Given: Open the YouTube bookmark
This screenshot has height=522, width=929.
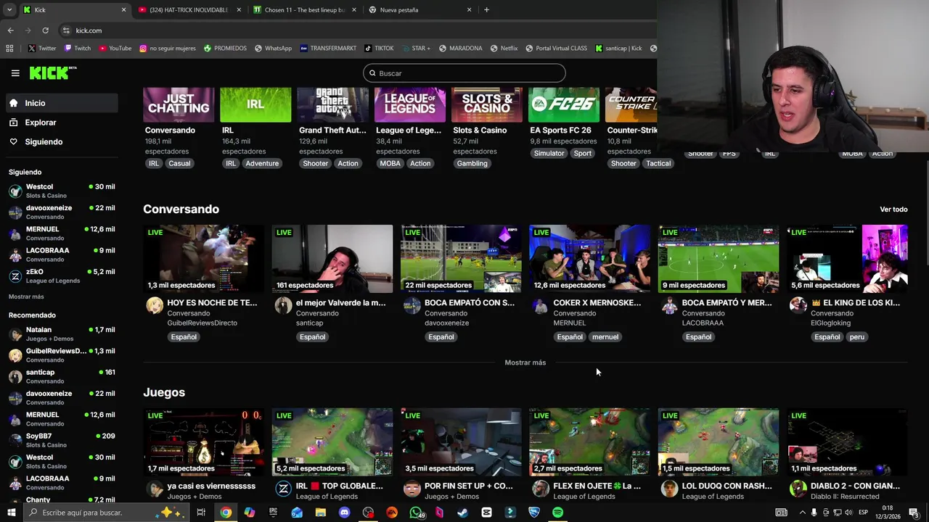Looking at the screenshot, I should click(115, 49).
